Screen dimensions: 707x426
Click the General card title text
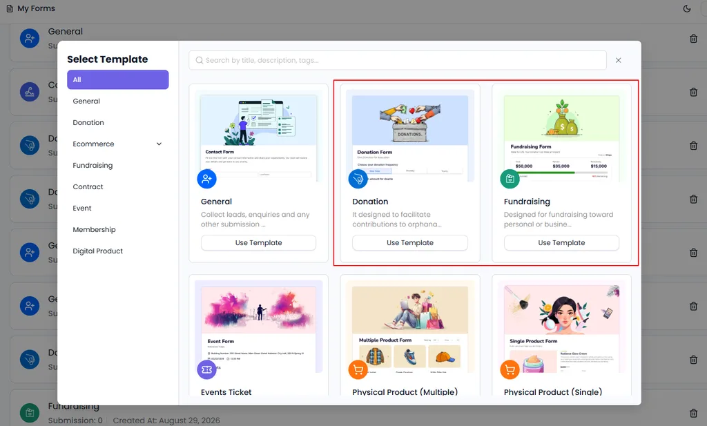216,202
